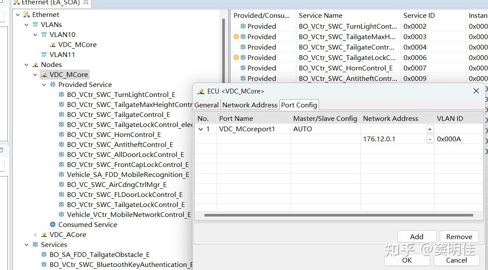Click the warning badge on the BO_VCtr_SWC_TailgateMaxH row
This screenshot has height=270, width=488.
[236, 37]
